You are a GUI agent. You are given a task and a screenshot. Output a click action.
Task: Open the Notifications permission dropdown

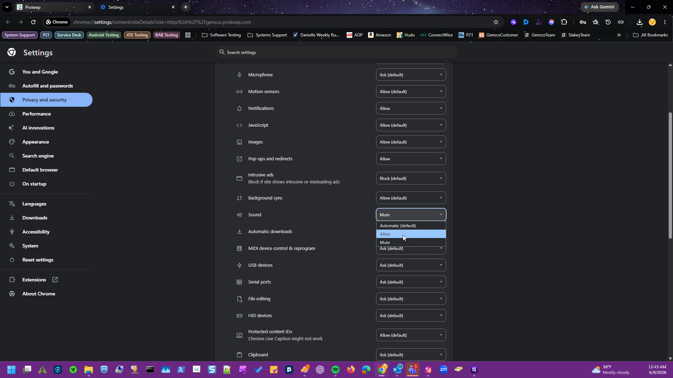coord(411,108)
